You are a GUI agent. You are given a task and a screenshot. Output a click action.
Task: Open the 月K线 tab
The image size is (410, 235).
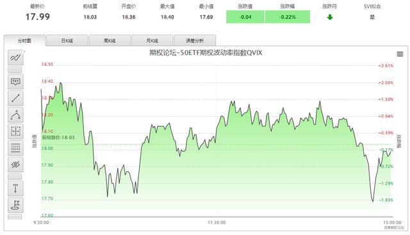coord(152,40)
